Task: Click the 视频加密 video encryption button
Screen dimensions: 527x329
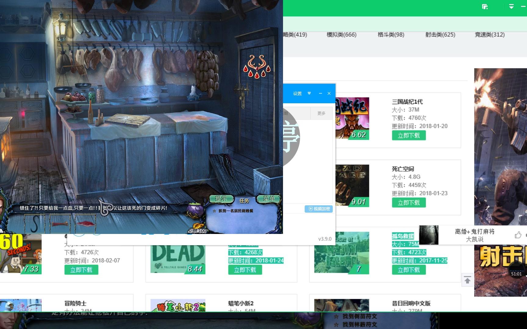Action: point(319,209)
